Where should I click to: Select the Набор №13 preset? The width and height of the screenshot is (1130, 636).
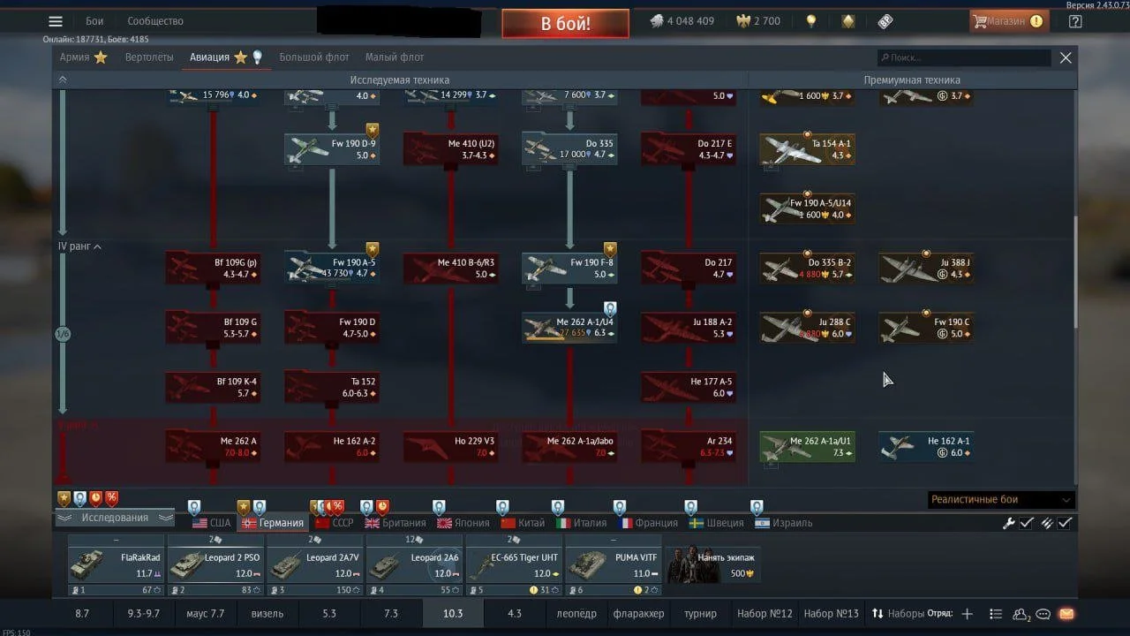pyautogui.click(x=832, y=614)
